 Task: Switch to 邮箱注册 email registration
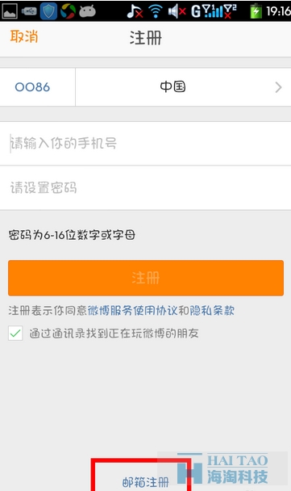pos(145,482)
